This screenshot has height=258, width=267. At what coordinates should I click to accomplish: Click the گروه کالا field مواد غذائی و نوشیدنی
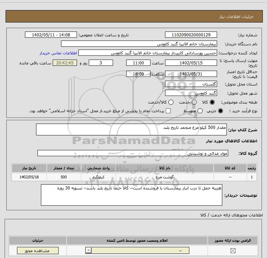tap(133, 153)
